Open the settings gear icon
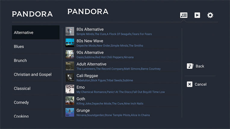 (210, 15)
